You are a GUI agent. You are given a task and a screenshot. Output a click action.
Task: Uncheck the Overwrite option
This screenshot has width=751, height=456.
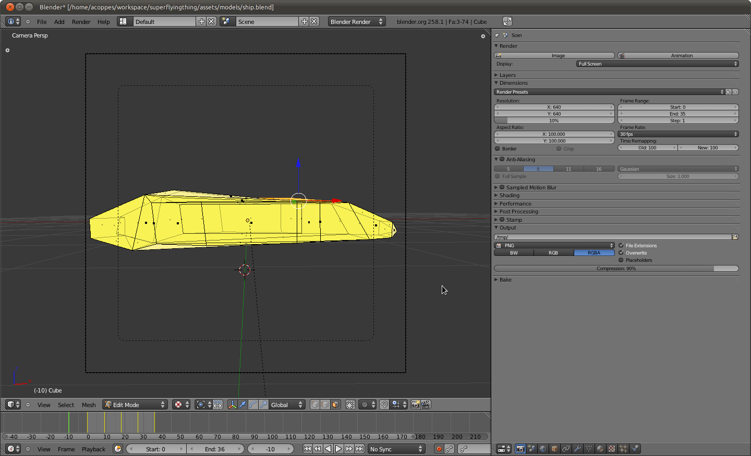(621, 253)
